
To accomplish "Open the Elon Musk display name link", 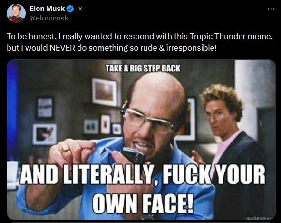I will coord(47,9).
